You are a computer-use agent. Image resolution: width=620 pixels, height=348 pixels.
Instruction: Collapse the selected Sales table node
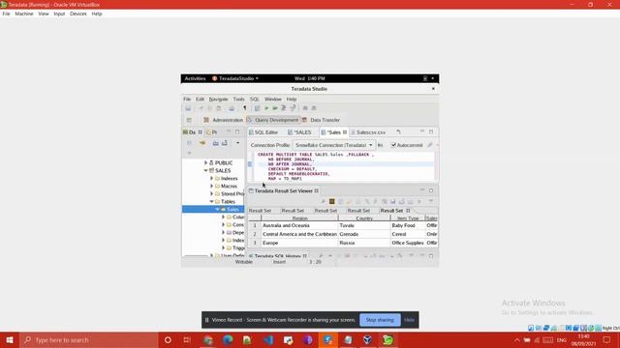pyautogui.click(x=217, y=209)
